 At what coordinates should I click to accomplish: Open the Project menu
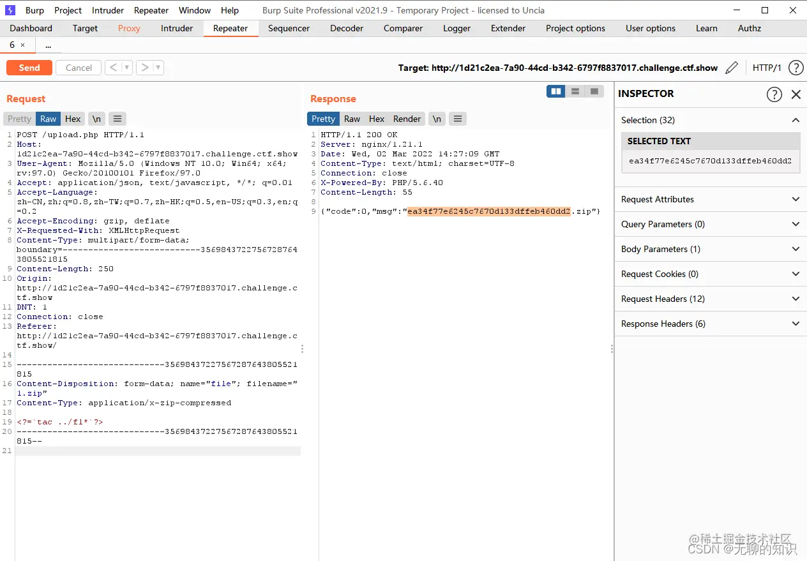[68, 10]
